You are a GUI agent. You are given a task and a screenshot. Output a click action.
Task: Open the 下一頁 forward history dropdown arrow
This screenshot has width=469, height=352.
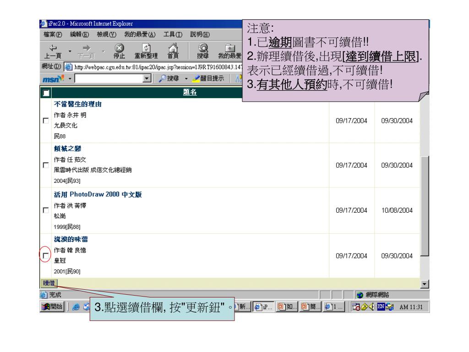tap(103, 51)
